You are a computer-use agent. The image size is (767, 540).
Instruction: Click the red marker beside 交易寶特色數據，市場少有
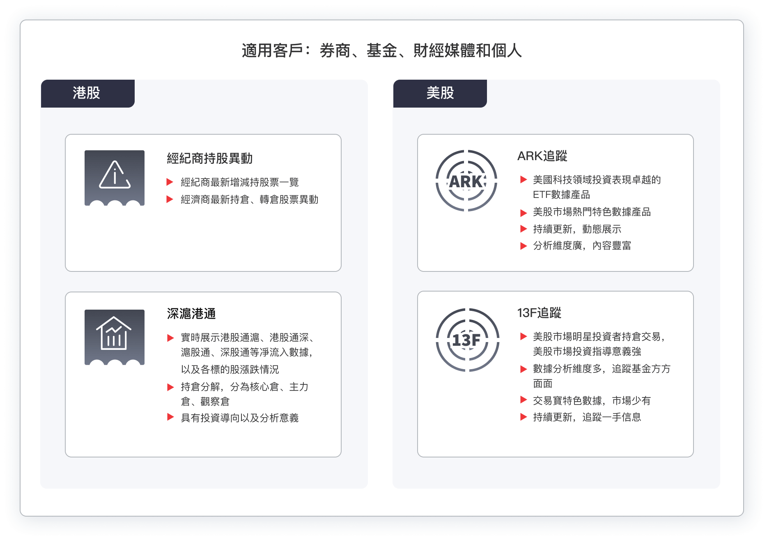[x=523, y=400]
